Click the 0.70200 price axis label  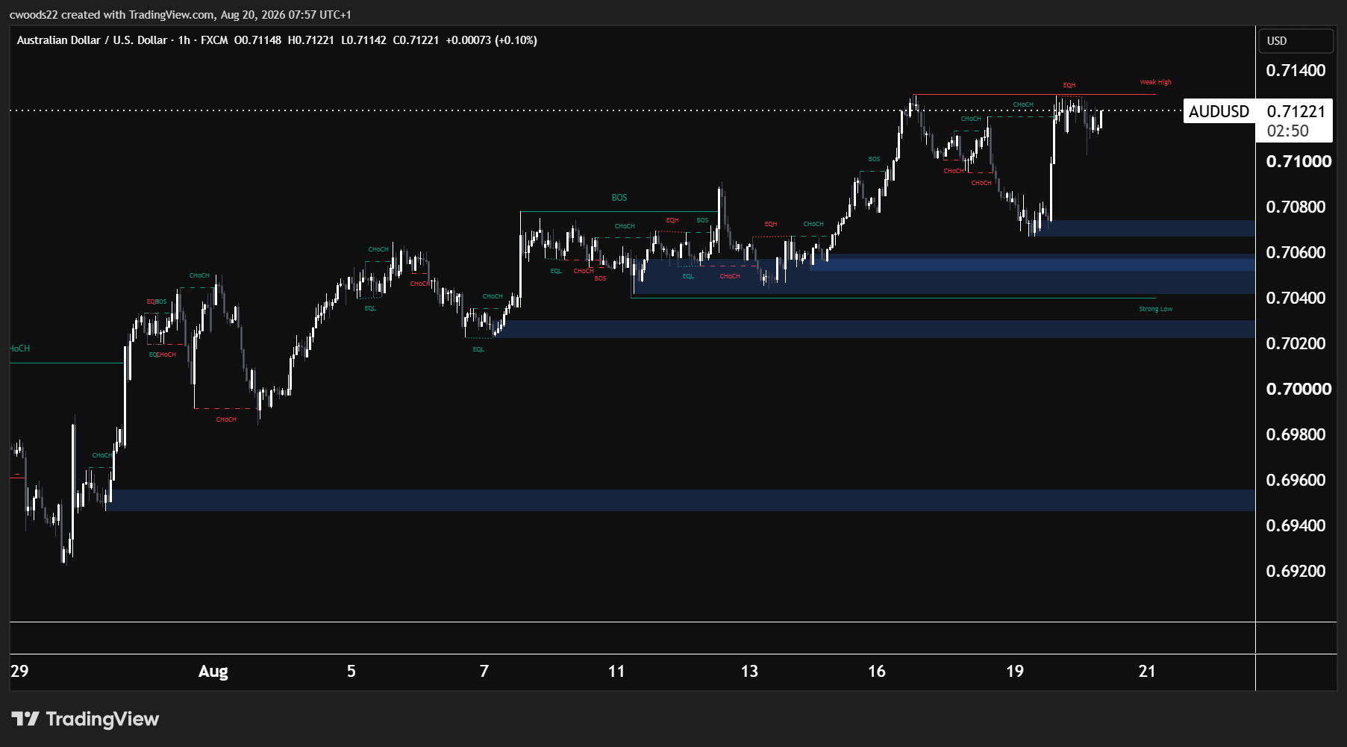(1296, 344)
